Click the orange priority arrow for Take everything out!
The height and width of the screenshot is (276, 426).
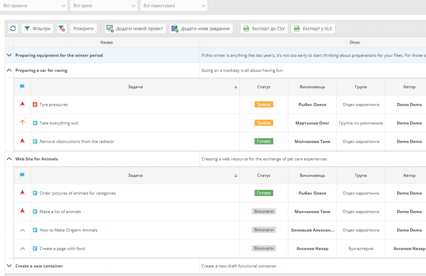coord(22,123)
